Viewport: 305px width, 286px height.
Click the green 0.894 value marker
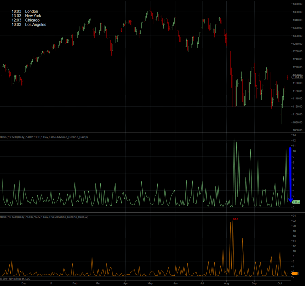tap(295, 202)
